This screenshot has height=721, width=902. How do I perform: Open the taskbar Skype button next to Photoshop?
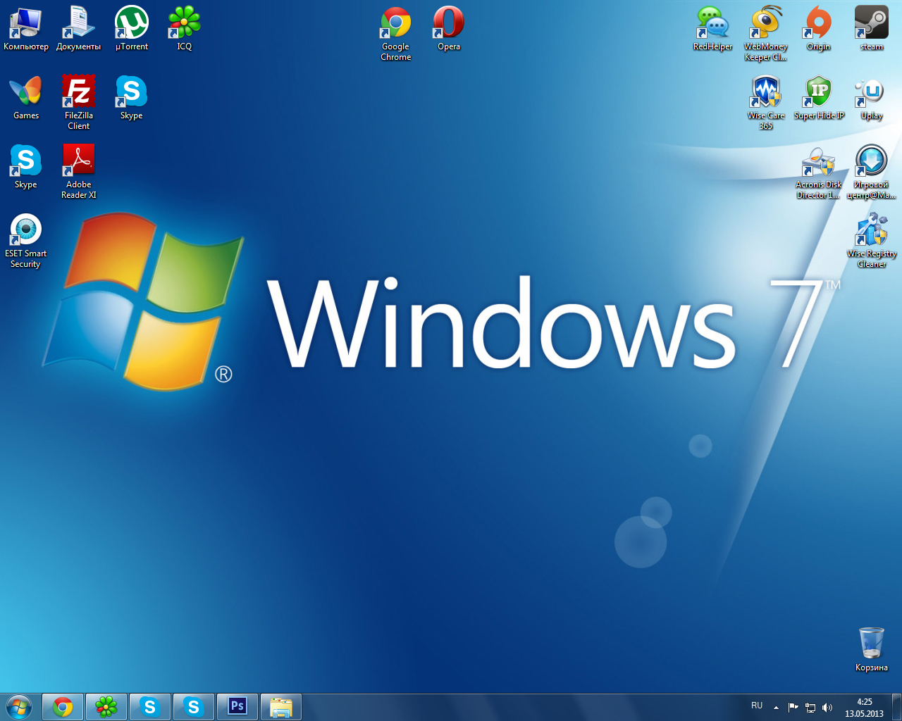point(194,707)
